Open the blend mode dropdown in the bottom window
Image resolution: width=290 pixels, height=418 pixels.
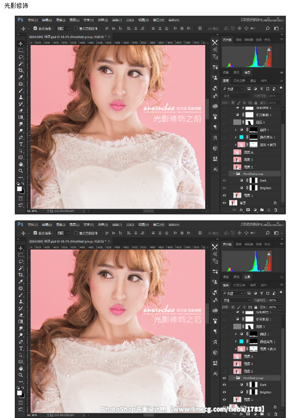(x=237, y=300)
